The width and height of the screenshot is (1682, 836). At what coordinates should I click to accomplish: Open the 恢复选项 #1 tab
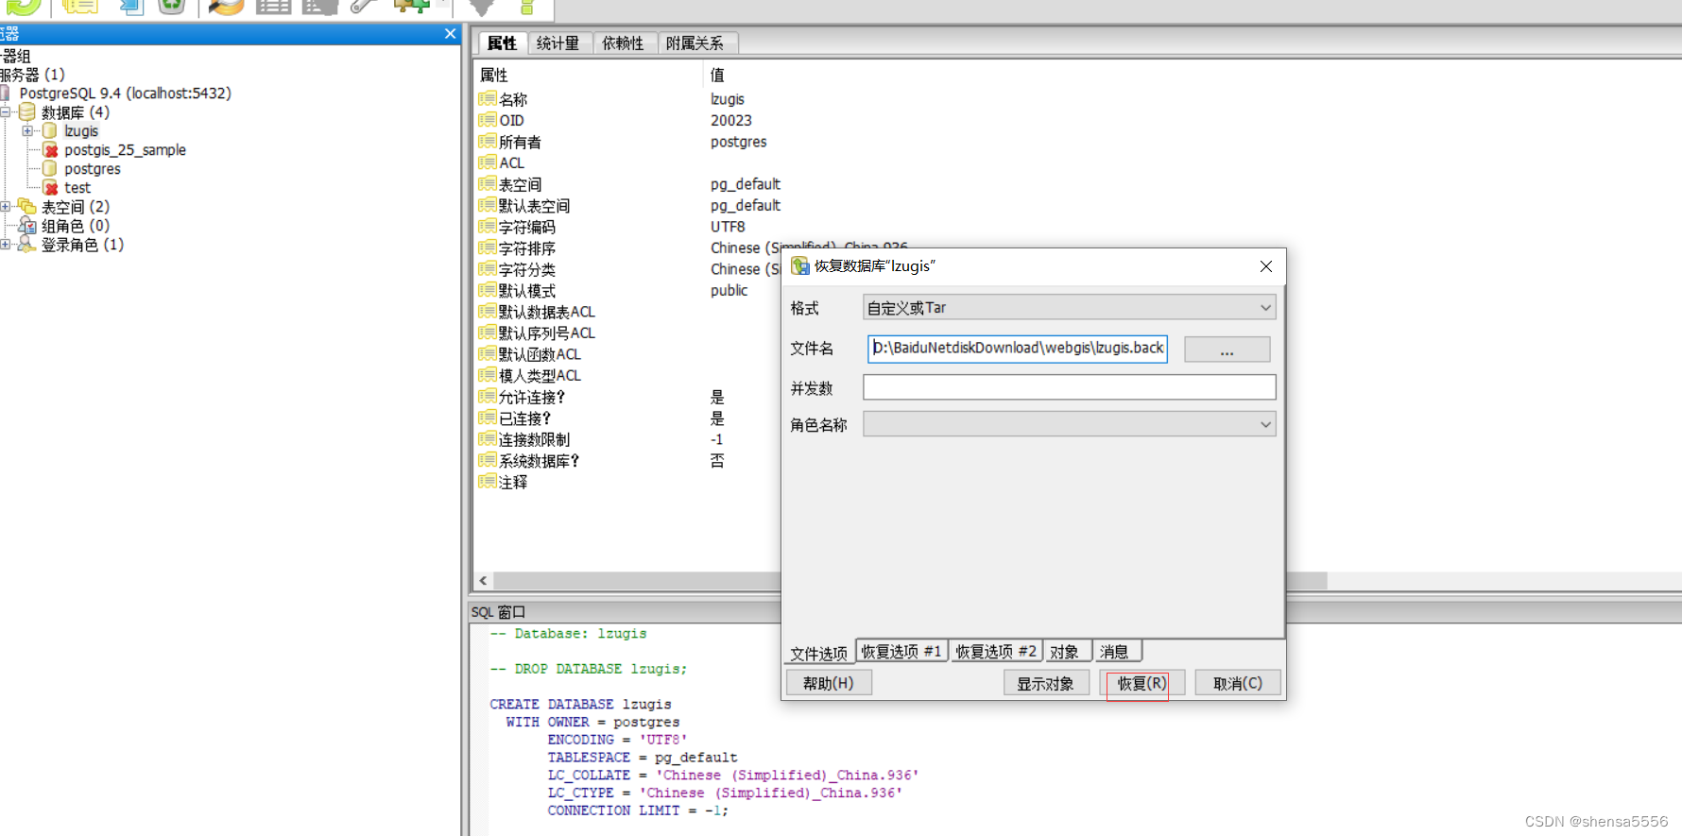click(901, 651)
